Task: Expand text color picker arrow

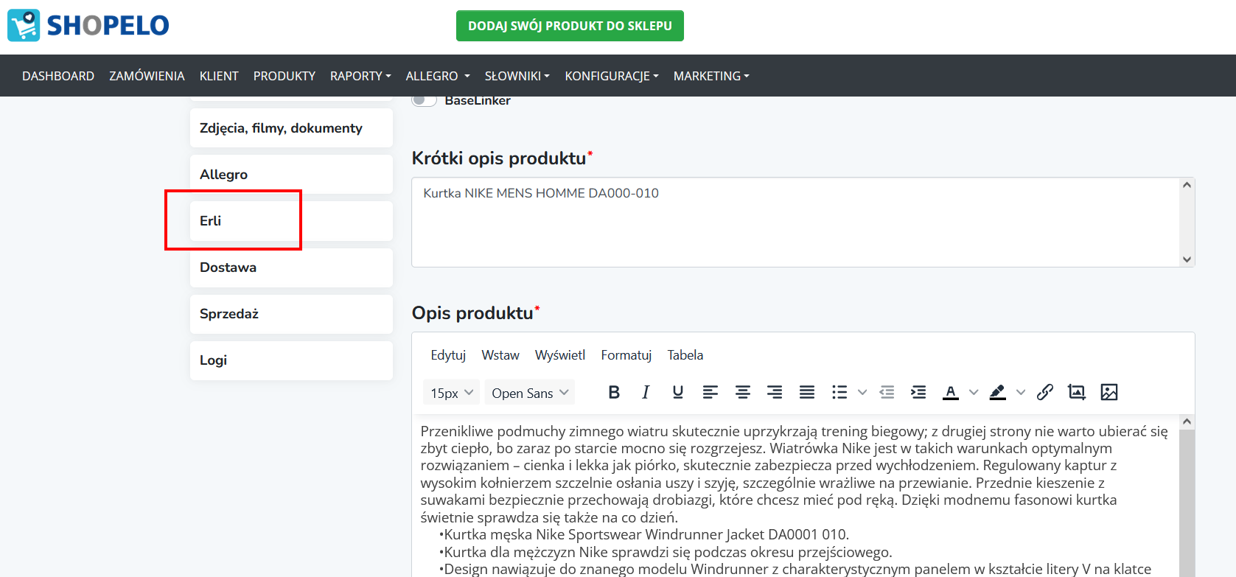Action: pos(974,392)
